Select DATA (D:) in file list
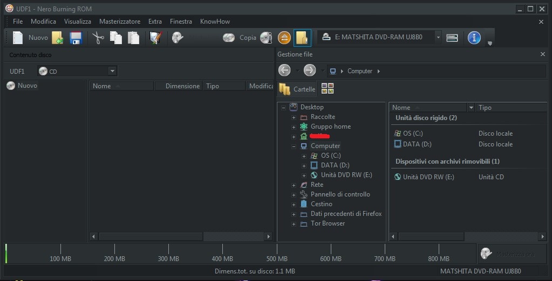 coord(417,144)
